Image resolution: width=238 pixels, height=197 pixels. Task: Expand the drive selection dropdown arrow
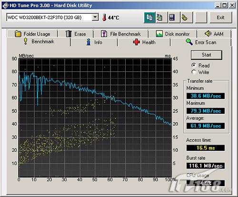[x=95, y=17]
